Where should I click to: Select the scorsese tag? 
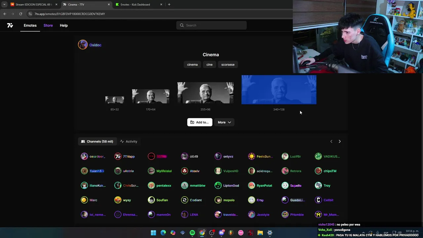(x=228, y=64)
